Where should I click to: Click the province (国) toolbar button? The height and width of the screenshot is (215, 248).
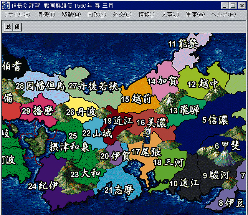tap(17, 27)
